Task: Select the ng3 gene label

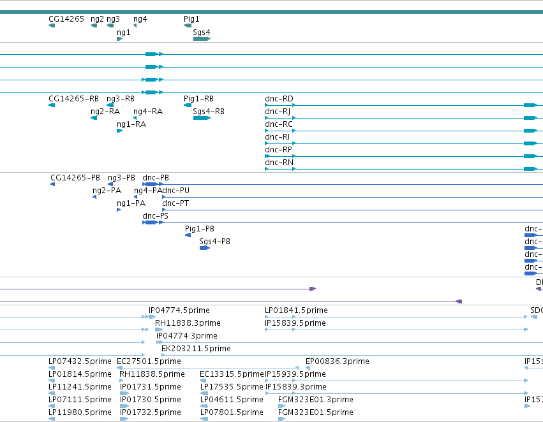Action: tap(113, 19)
